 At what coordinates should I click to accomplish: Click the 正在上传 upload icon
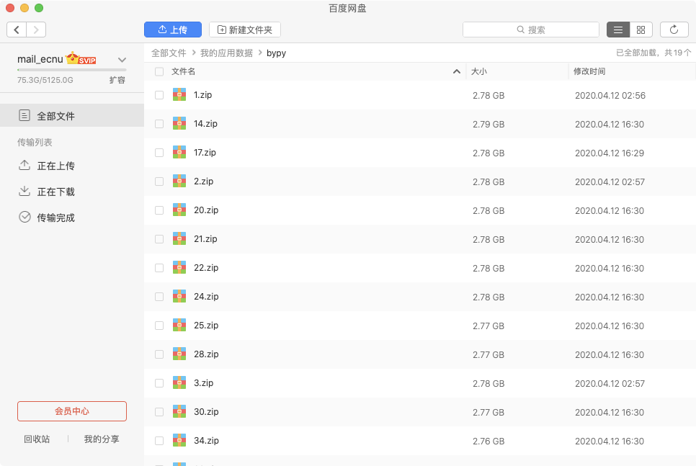coord(24,165)
